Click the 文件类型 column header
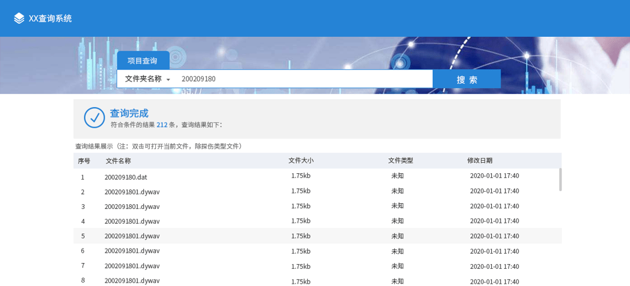Image resolution: width=630 pixels, height=286 pixels. pos(400,161)
